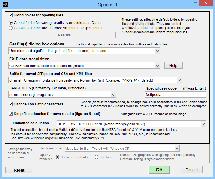
Task: Toggle Keep file extension for save results
Action: (11, 114)
